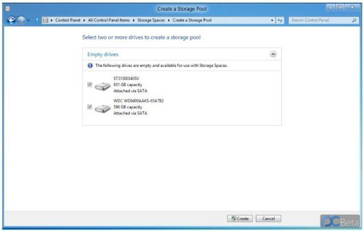Image resolution: width=363 pixels, height=231 pixels.
Task: Expand the arrow after Storage Spaces breadcrumb
Action: [x=169, y=21]
